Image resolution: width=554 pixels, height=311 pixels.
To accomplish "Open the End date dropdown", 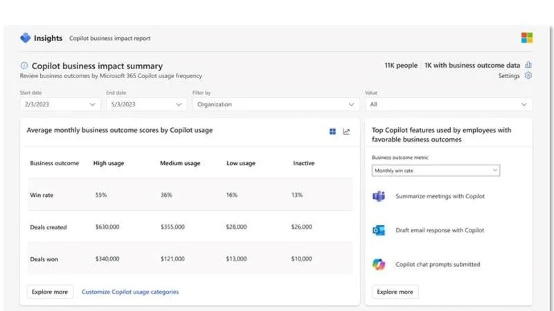I will coord(146,104).
